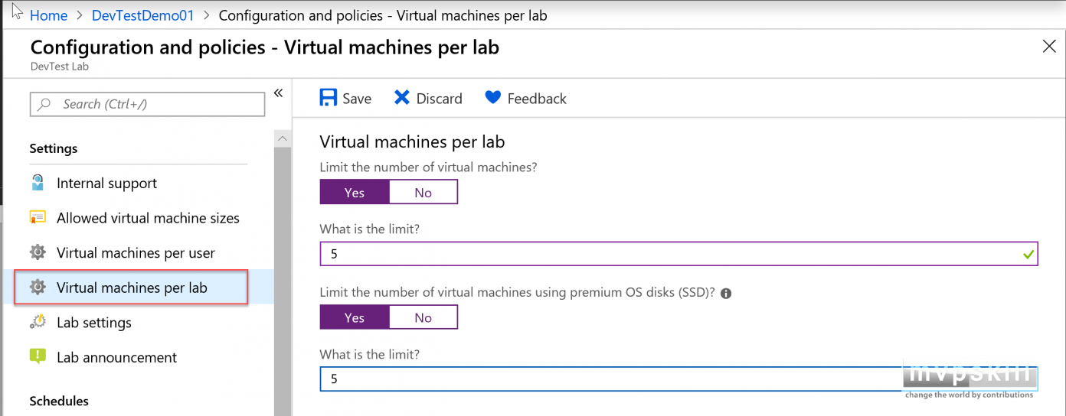Click the Virtual machines per lab gear icon
The image size is (1066, 416).
(x=38, y=288)
